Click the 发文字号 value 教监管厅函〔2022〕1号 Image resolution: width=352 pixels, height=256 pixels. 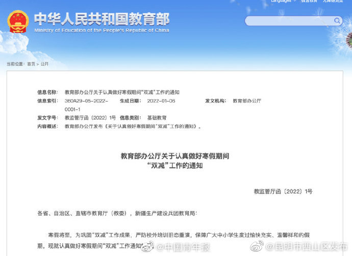90,118
